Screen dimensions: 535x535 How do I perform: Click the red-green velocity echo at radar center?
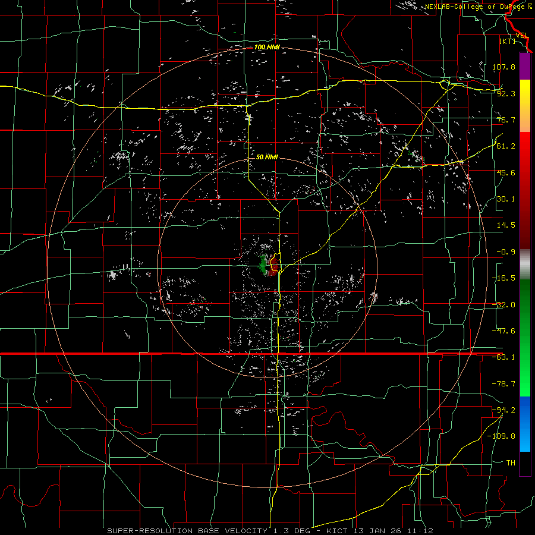point(269,266)
